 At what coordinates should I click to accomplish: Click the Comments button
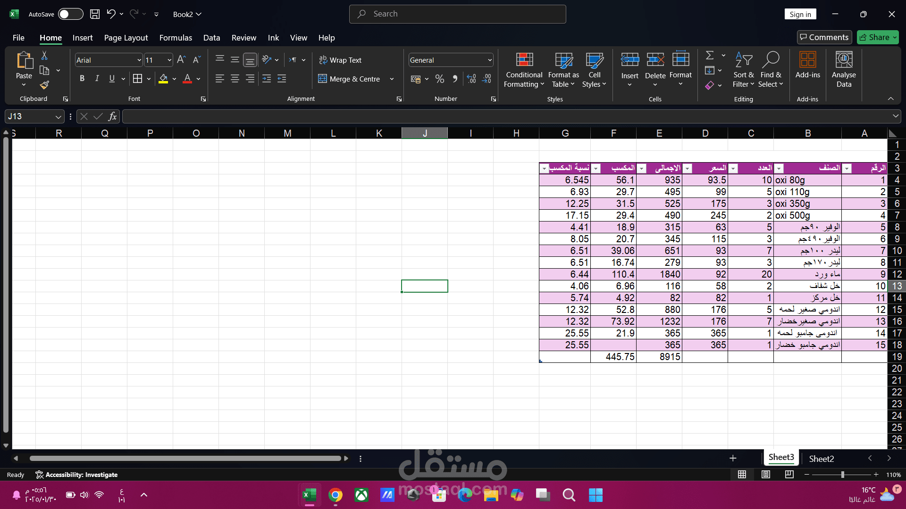tap(824, 37)
